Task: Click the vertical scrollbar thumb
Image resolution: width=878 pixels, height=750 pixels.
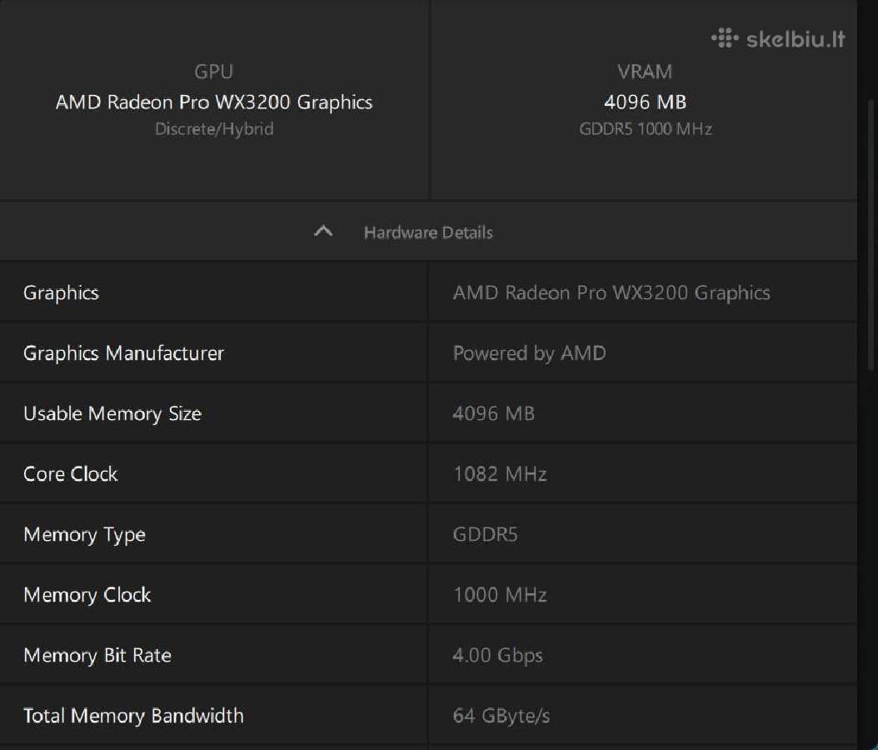Action: (x=871, y=235)
